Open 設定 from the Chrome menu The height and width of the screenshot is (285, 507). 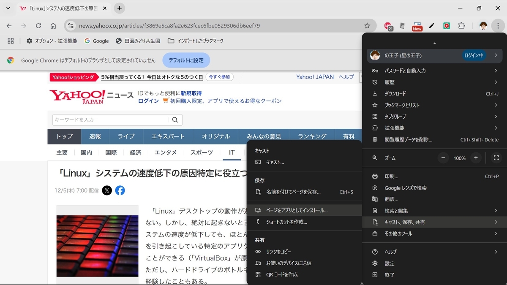[x=434, y=263]
